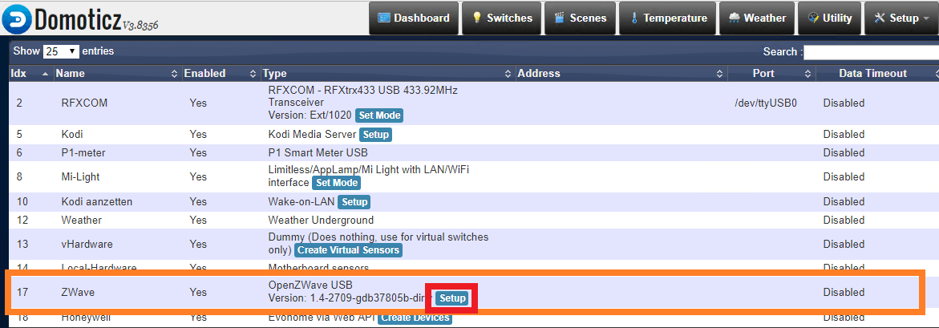Open the Scenes tab
This screenshot has height=328, width=939.
coord(581,18)
